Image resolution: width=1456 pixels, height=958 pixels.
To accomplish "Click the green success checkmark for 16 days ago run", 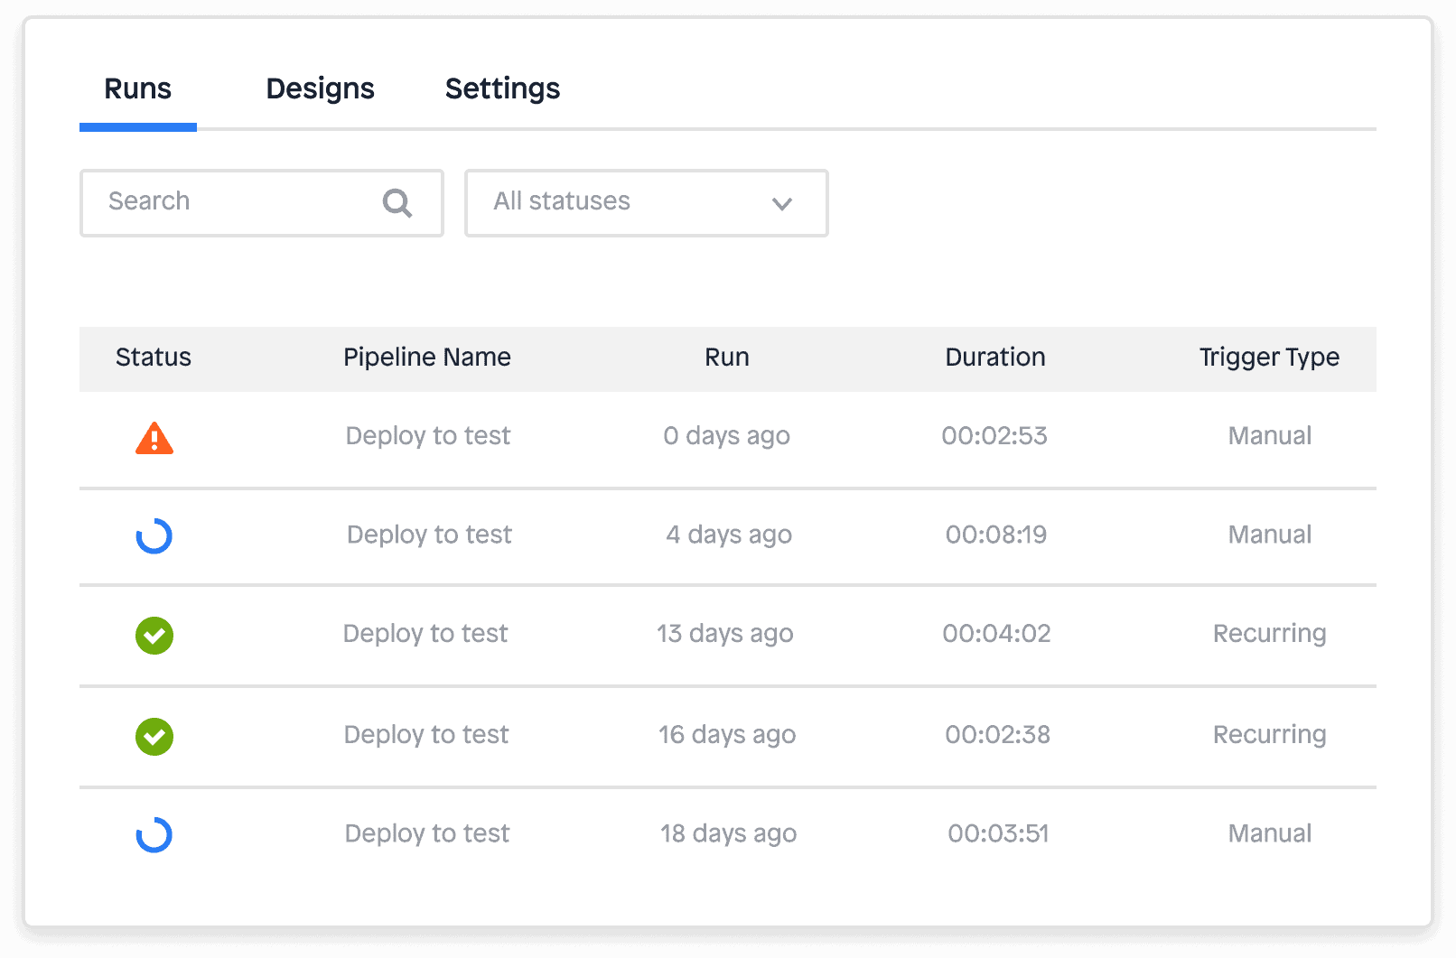I will [154, 737].
